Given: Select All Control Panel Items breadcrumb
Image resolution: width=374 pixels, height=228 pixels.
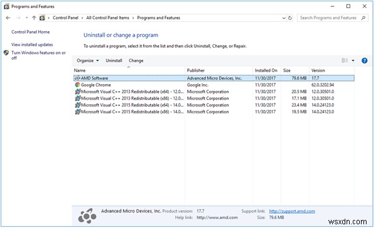Looking at the screenshot, I should click(108, 17).
